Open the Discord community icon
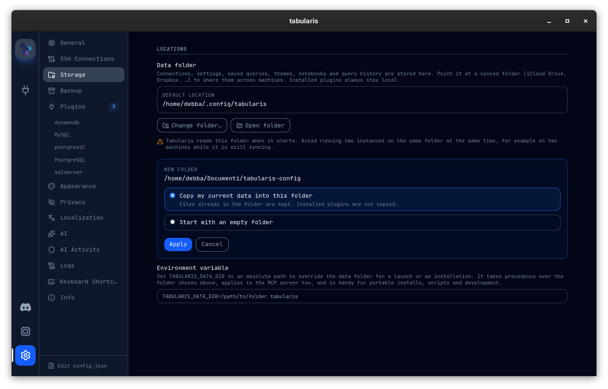The image size is (608, 389). [x=26, y=307]
